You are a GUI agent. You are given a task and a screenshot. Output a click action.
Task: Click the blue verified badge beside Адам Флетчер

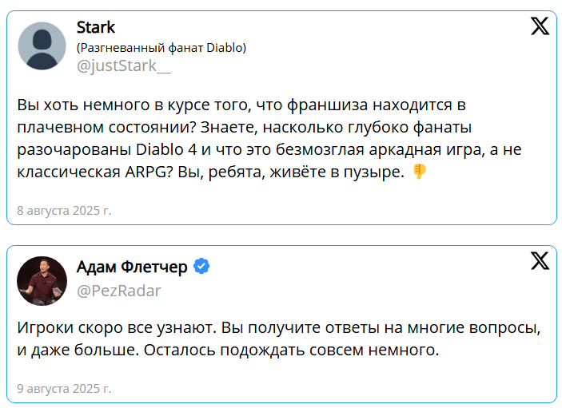[x=202, y=267]
